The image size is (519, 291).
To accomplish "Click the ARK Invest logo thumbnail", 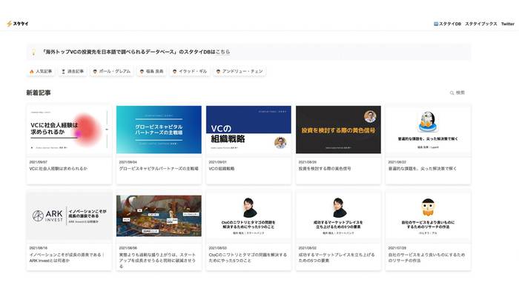I will (69, 216).
